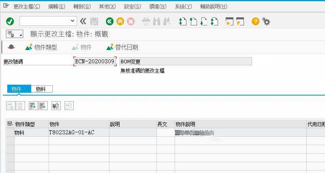Click the 更改號碼 field label
This screenshot has height=173, width=325.
[x=13, y=62]
